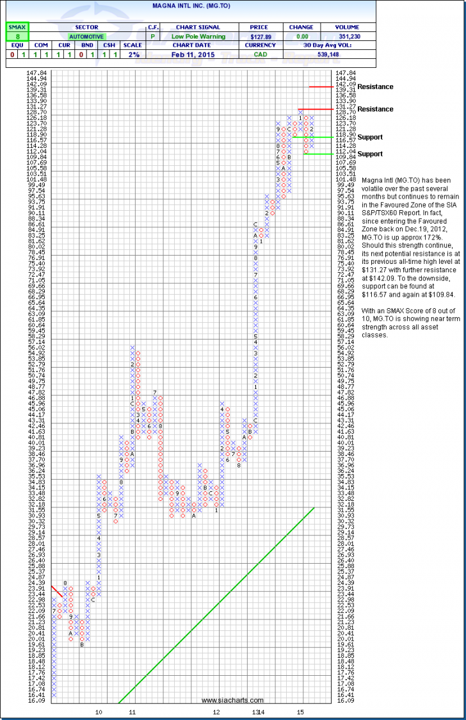Select the AUTOMOTIVE sector label
This screenshot has height=720, width=466.
click(x=86, y=38)
